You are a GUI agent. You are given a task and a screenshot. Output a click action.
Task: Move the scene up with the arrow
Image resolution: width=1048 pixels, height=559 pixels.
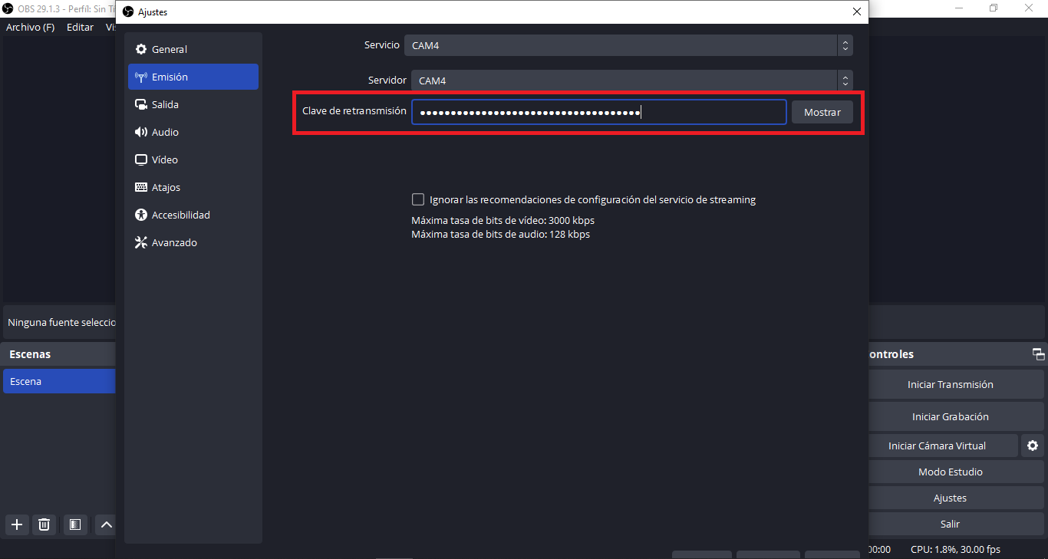tap(107, 524)
